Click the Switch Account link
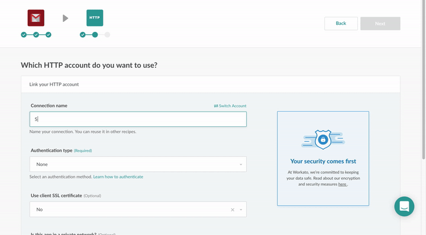This screenshot has height=235, width=426. [230, 106]
